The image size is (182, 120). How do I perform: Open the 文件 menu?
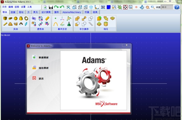(4, 7)
